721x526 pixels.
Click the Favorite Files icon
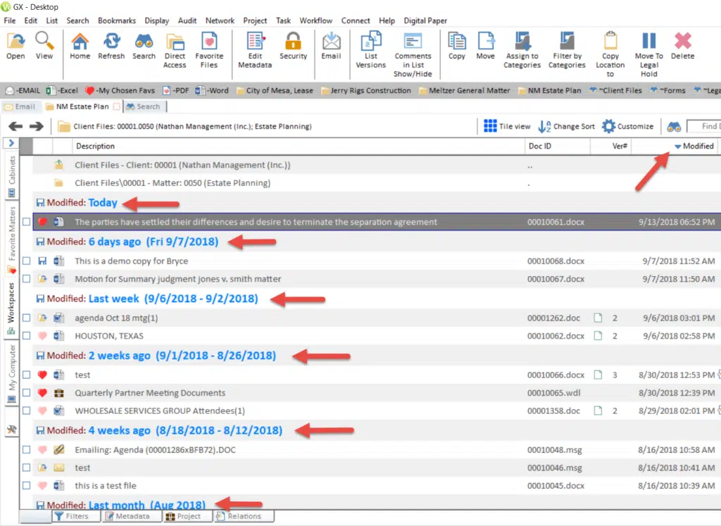click(209, 50)
